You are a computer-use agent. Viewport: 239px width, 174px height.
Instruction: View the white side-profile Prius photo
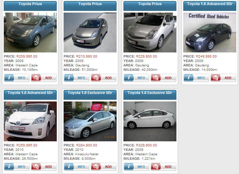coord(150,121)
